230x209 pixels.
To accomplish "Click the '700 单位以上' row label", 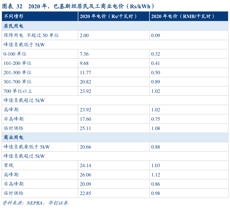I will click(x=18, y=91).
